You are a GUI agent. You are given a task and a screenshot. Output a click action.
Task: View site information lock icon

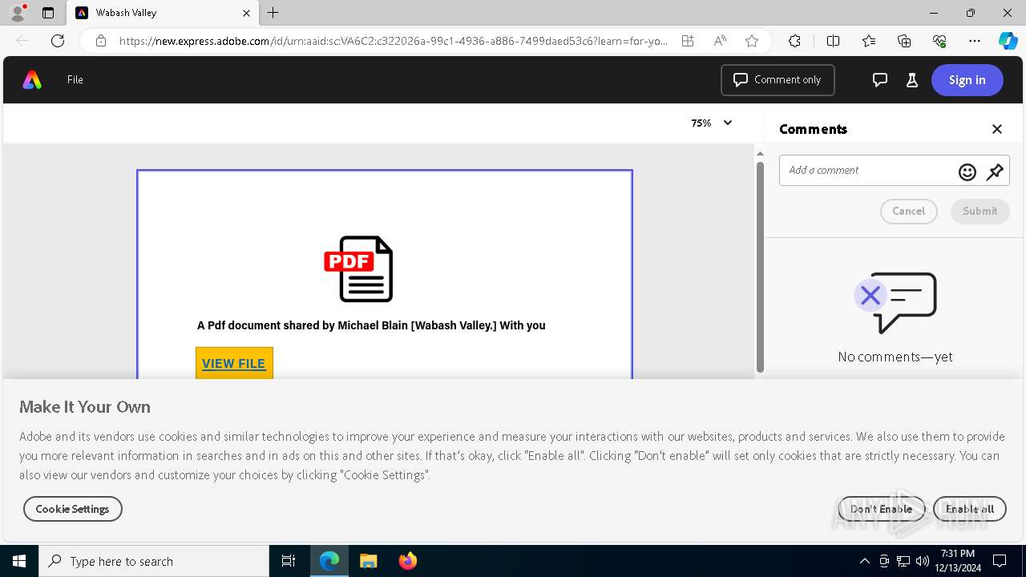click(x=101, y=41)
